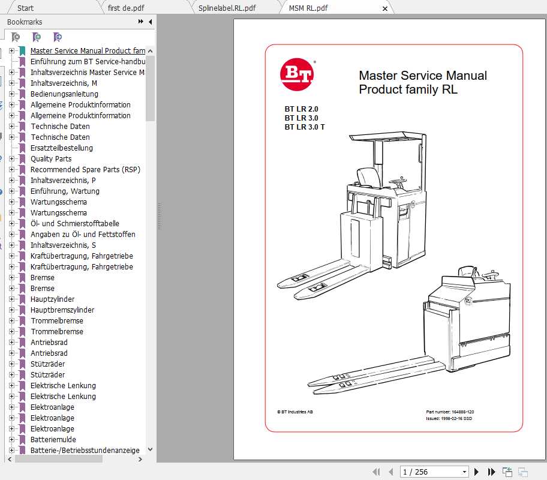Close the MSM RL.pdf tab
The width and height of the screenshot is (547, 480).
tap(385, 8)
